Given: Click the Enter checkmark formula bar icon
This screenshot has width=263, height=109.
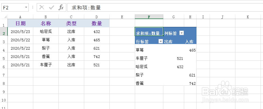Looking at the screenshot, I should point(51,8).
